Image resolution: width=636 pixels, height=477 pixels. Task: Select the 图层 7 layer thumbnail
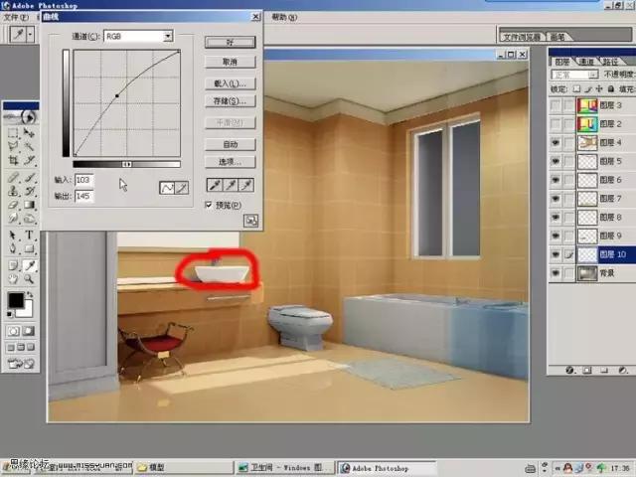(x=587, y=199)
